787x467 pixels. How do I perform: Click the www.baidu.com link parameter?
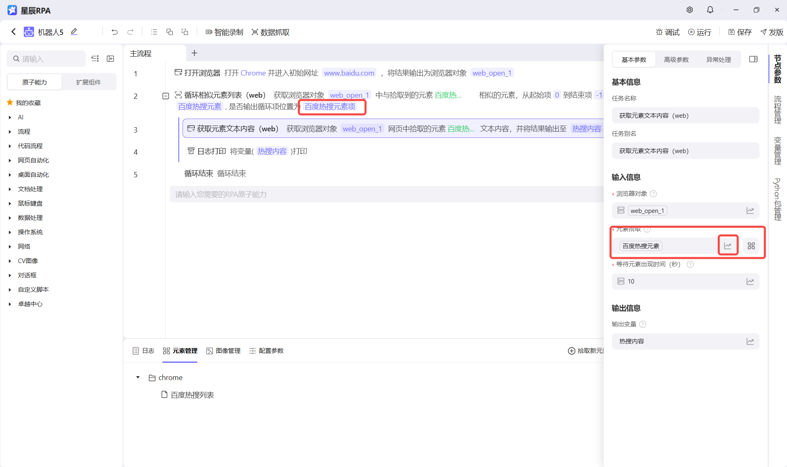[349, 73]
